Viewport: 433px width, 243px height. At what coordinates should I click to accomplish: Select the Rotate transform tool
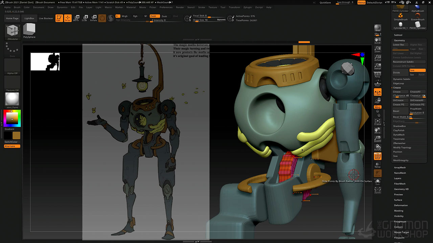[x=93, y=18]
